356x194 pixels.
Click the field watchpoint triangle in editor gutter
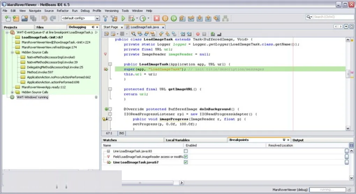(105, 54)
